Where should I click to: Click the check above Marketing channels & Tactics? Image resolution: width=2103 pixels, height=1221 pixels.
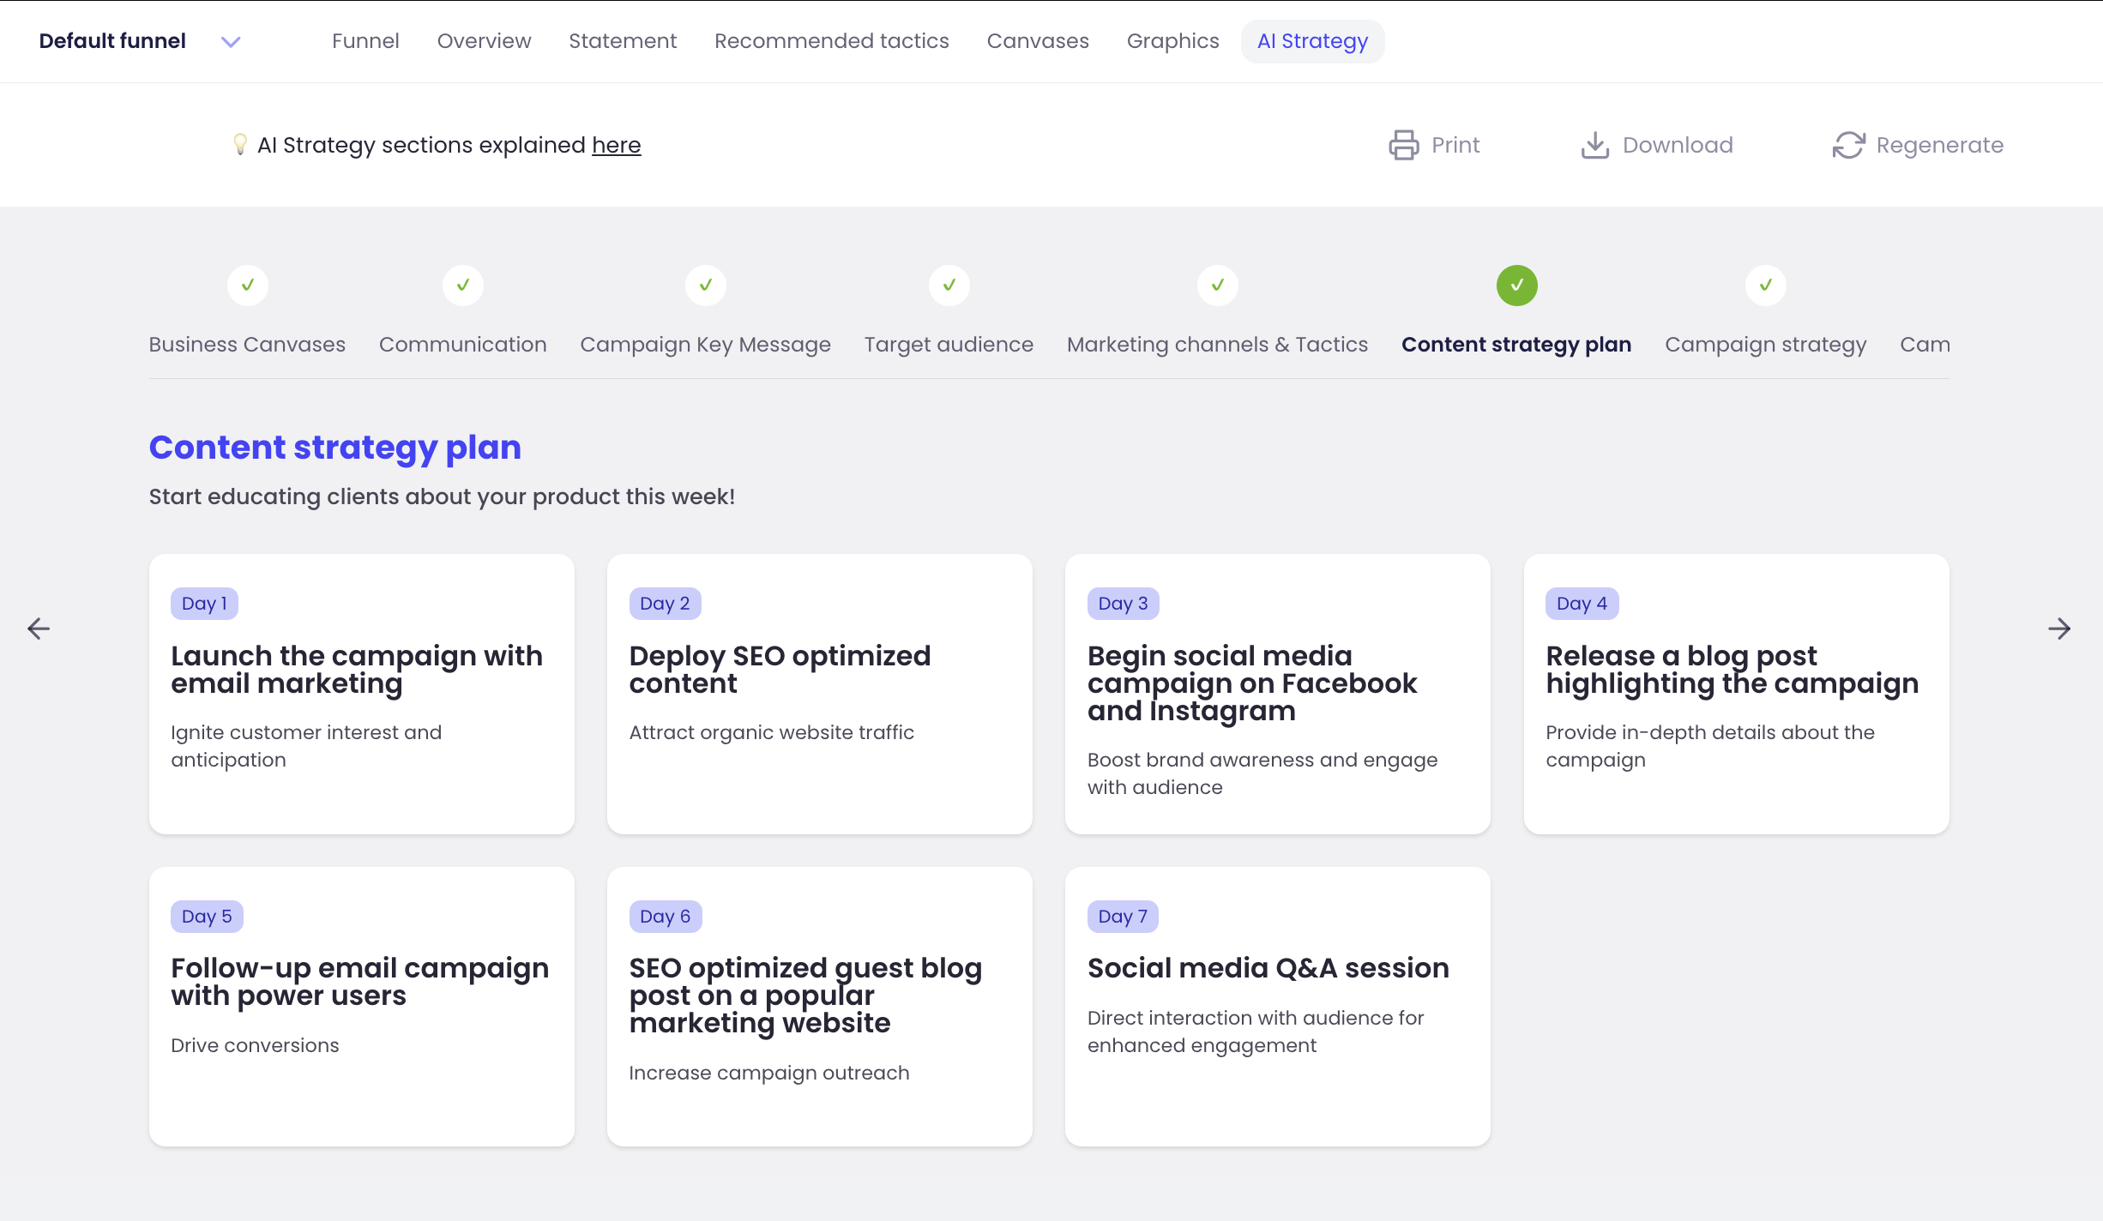[1217, 286]
